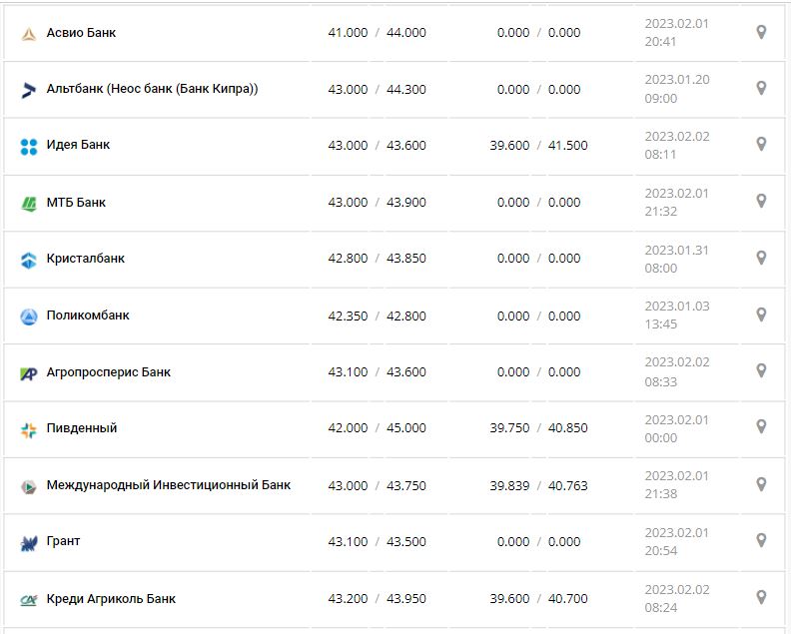Click the Креди Агриколь Банк pin icon
791x634 pixels.
point(761,597)
